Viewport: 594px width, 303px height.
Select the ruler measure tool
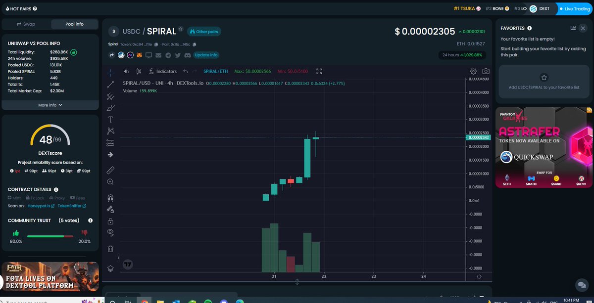(x=110, y=170)
